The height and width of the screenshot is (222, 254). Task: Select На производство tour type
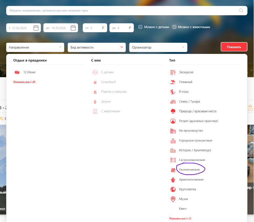[x=191, y=131]
